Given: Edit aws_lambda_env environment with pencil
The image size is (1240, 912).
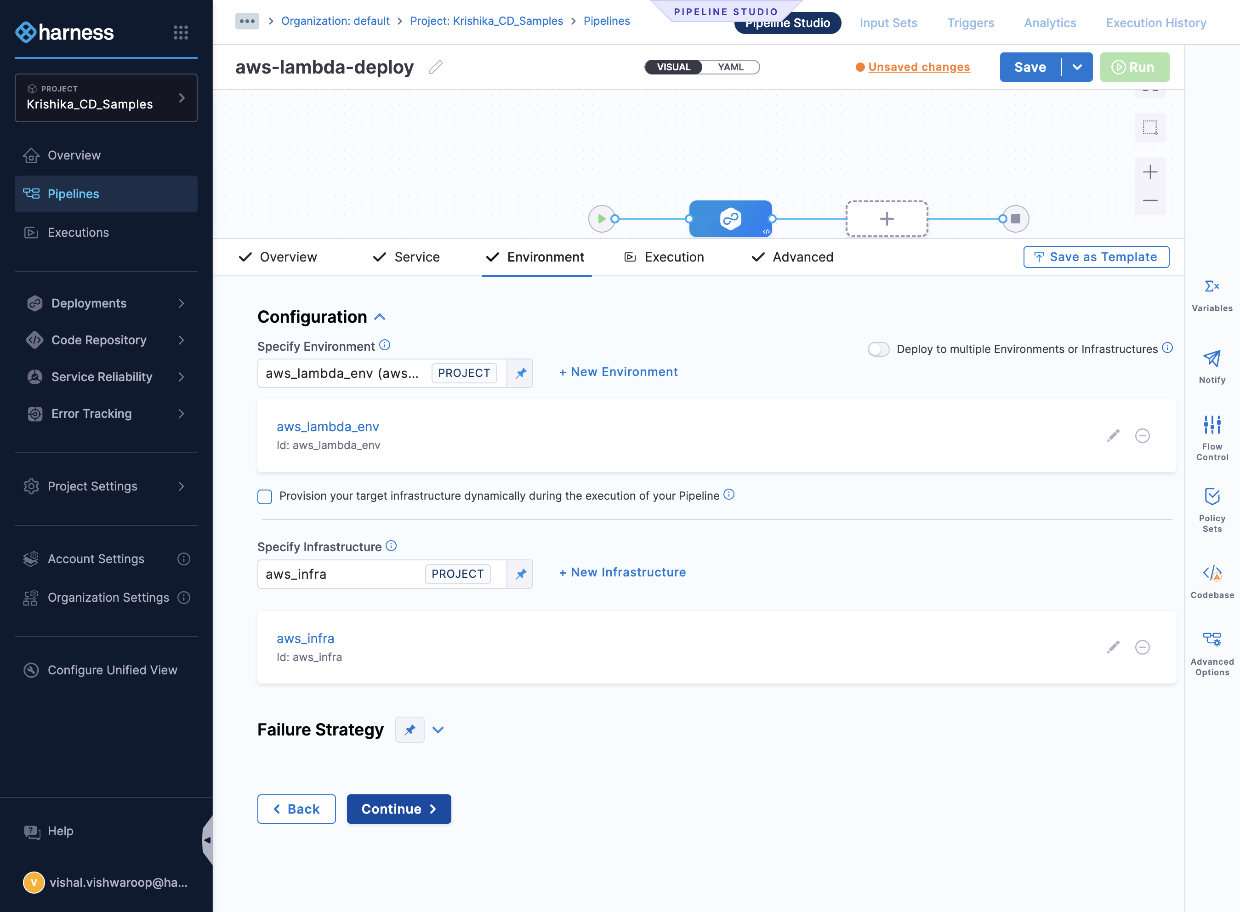Looking at the screenshot, I should 1113,436.
